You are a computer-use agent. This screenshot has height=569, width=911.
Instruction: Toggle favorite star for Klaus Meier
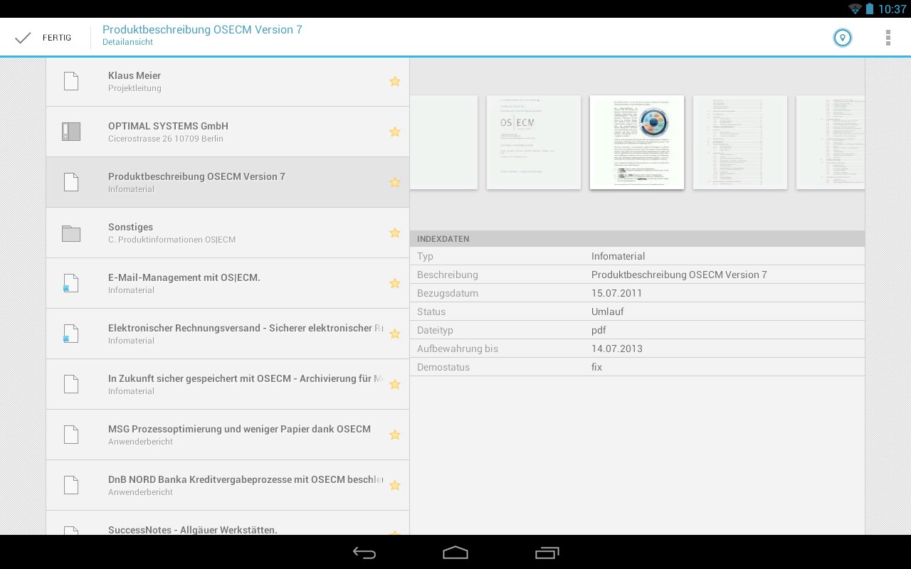(395, 82)
